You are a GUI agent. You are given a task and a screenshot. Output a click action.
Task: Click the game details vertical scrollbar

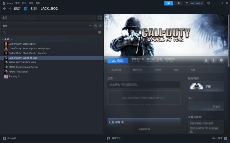click(229, 41)
